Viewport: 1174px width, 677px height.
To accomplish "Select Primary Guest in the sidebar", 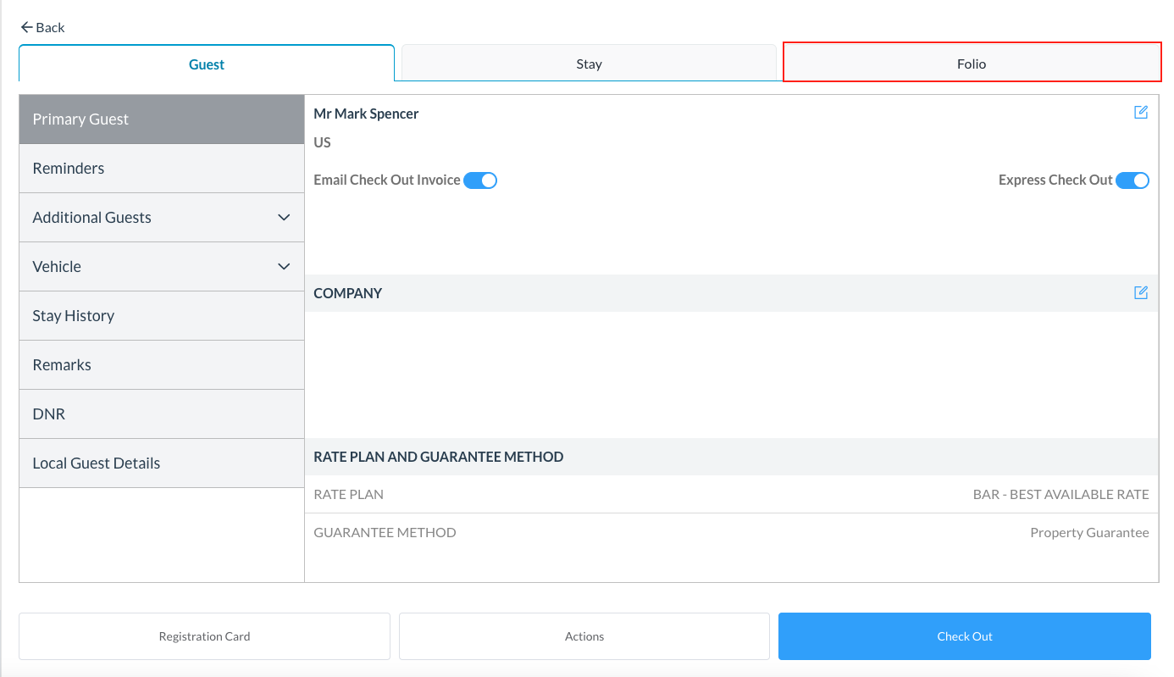I will click(80, 119).
